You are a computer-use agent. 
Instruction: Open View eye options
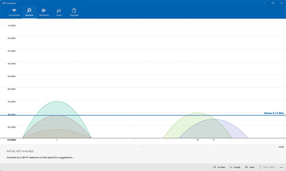pos(250,167)
